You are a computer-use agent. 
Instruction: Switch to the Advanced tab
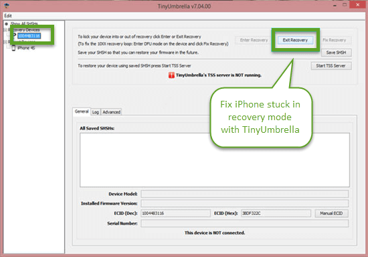(x=111, y=112)
